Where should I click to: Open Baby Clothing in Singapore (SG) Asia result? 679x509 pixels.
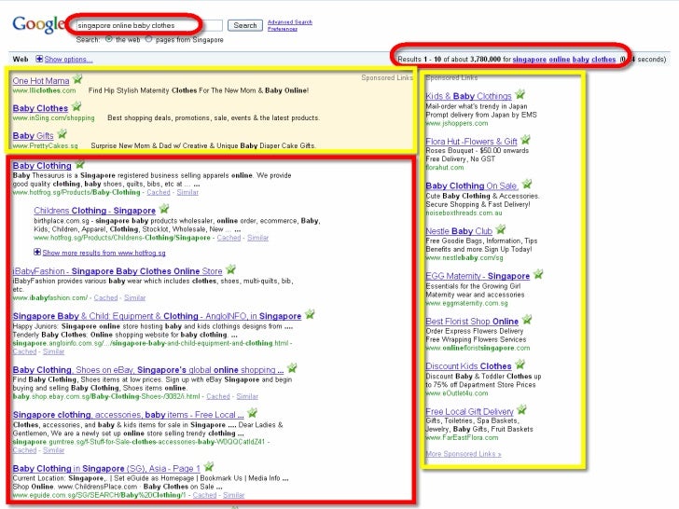tap(106, 468)
